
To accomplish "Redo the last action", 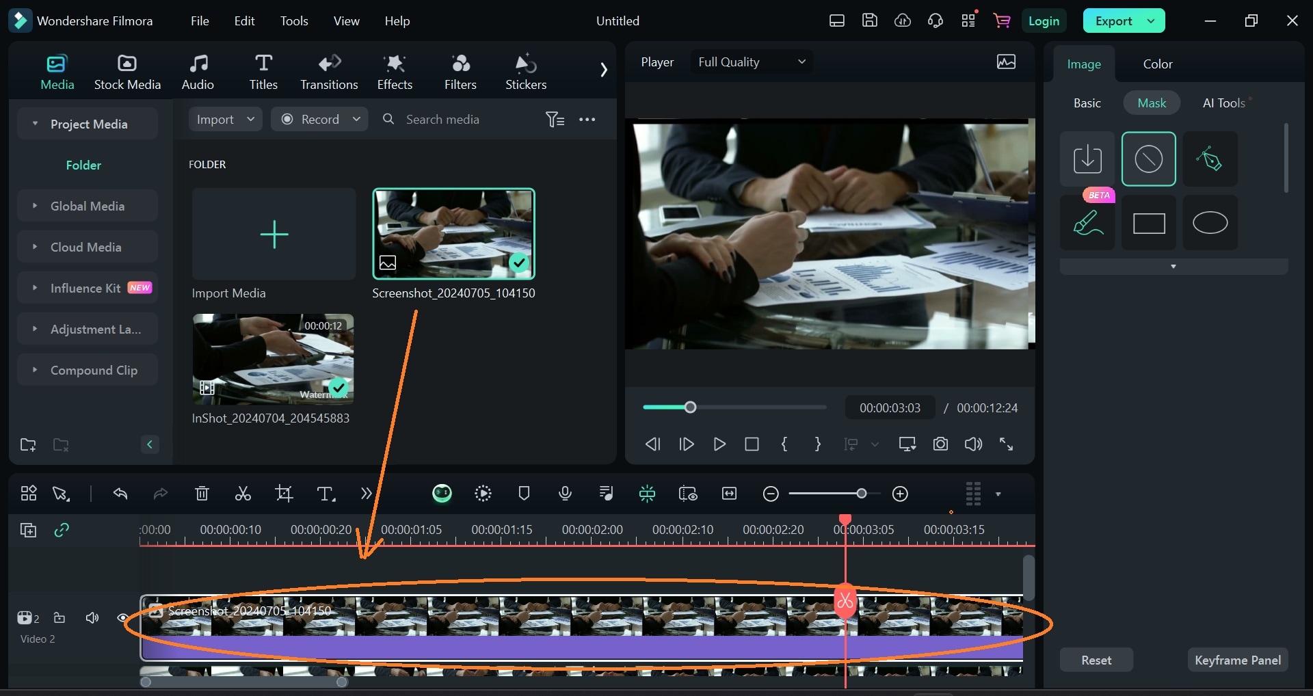I will click(161, 494).
